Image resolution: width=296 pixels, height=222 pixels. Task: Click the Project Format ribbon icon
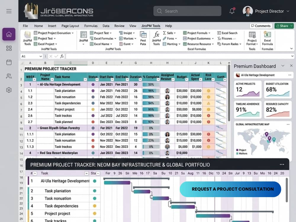(252, 38)
